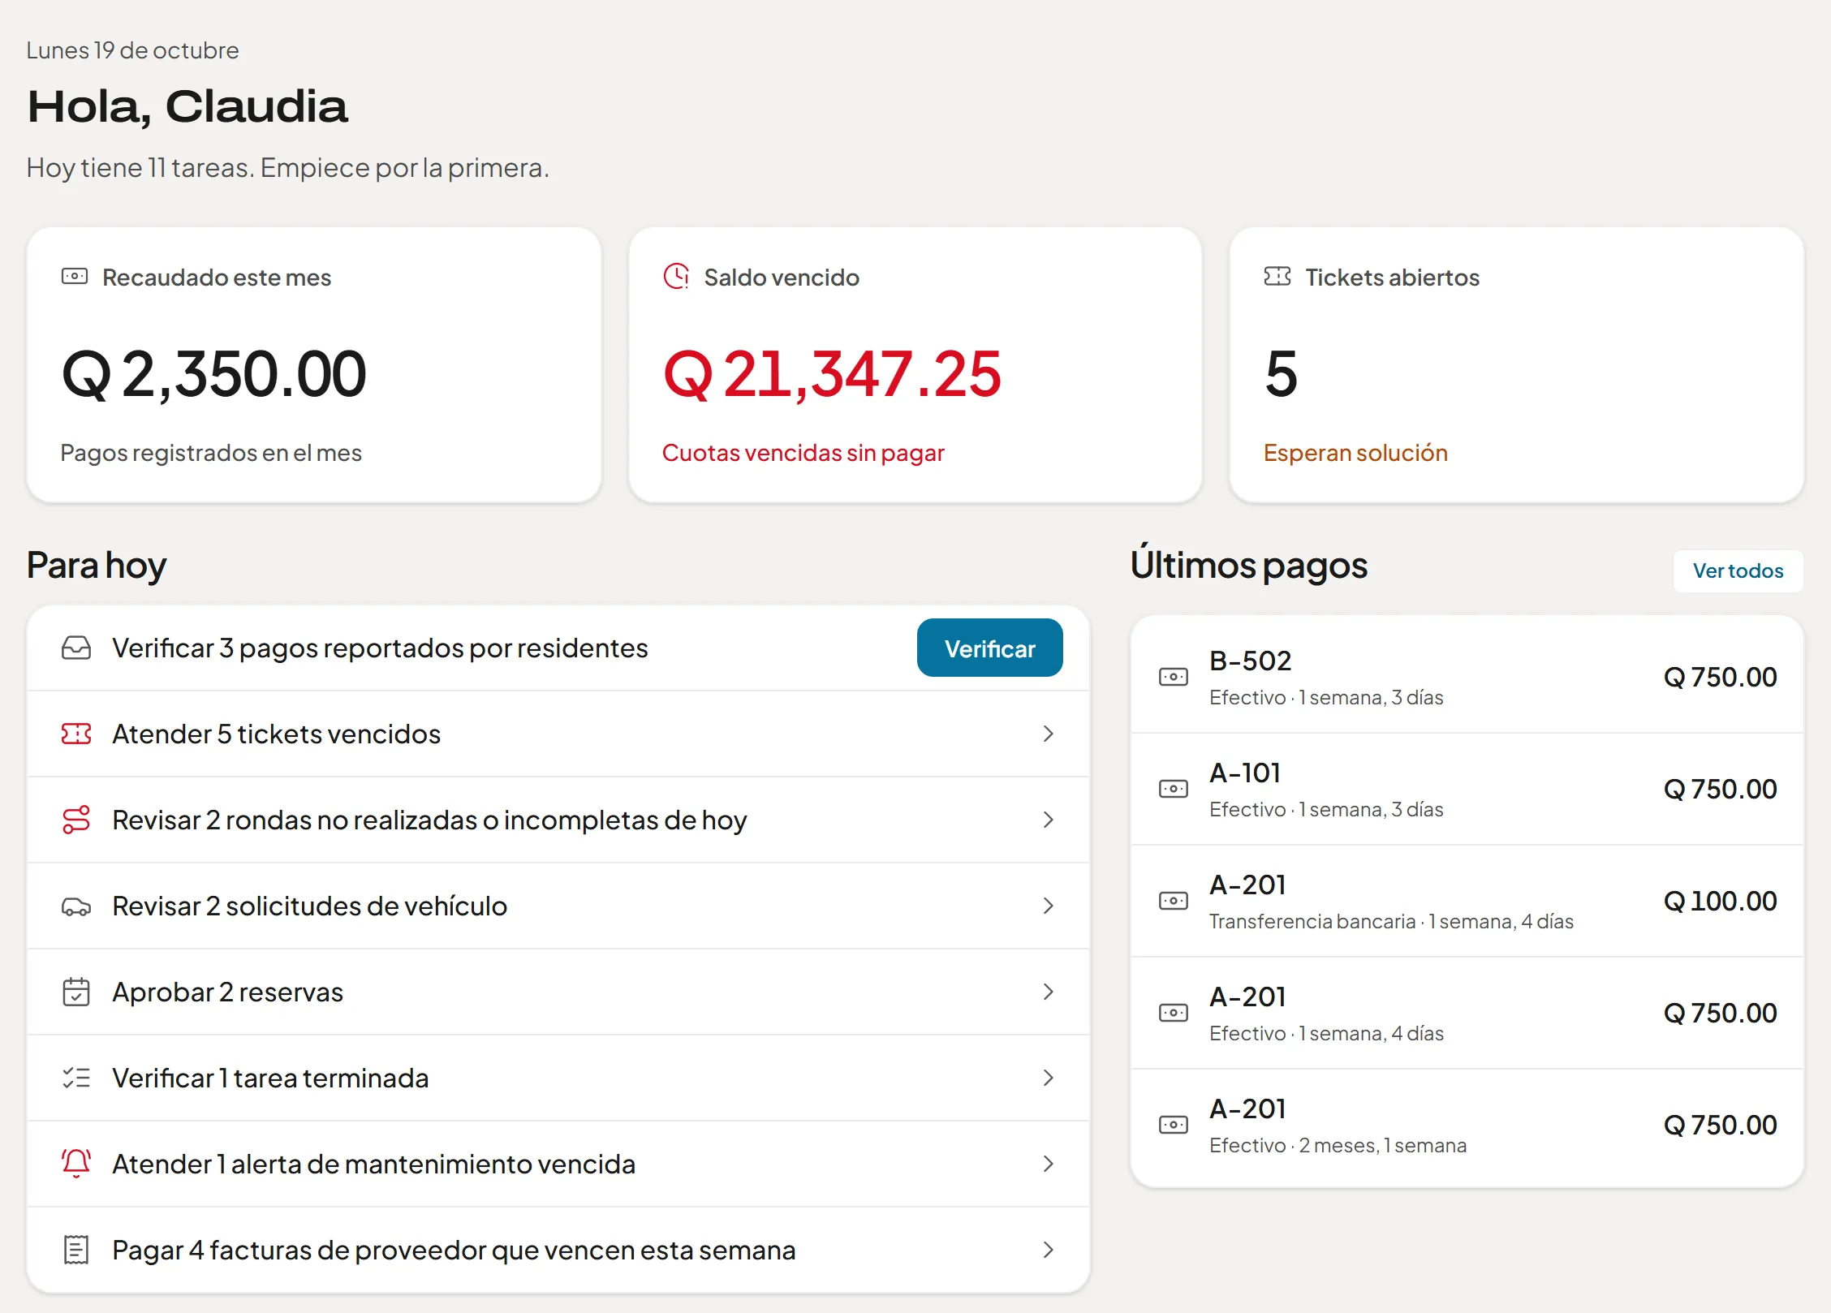Open the chevron for Atender 5 tickets vencidos
1831x1313 pixels.
point(1049,734)
